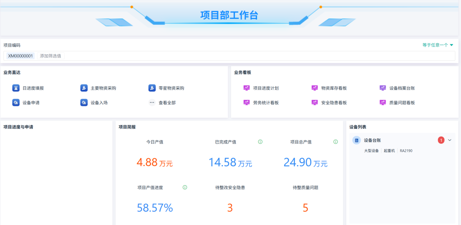The height and width of the screenshot is (225, 461).
Task: Open the 设备申请 icon
Action: 16,103
